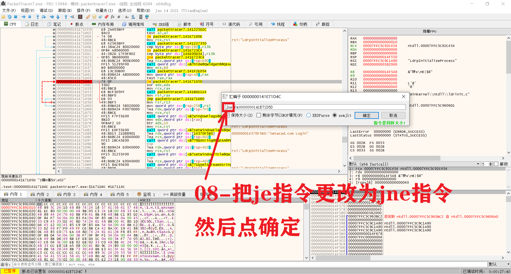The height and width of the screenshot is (274, 511).
Task: Click the Pause execution toolbar icon
Action: click(x=29, y=17)
